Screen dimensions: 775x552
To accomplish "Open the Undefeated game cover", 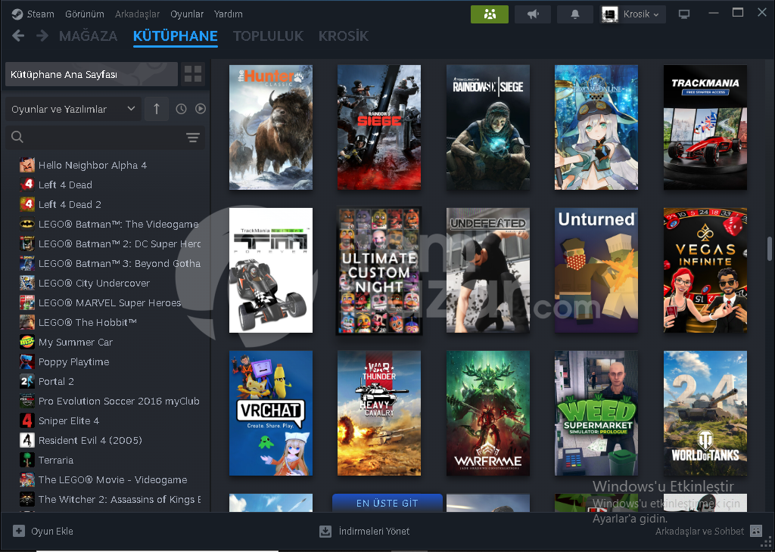I will tap(488, 270).
